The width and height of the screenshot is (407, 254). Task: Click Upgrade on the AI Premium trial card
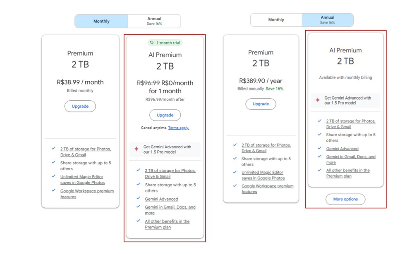pos(165,115)
